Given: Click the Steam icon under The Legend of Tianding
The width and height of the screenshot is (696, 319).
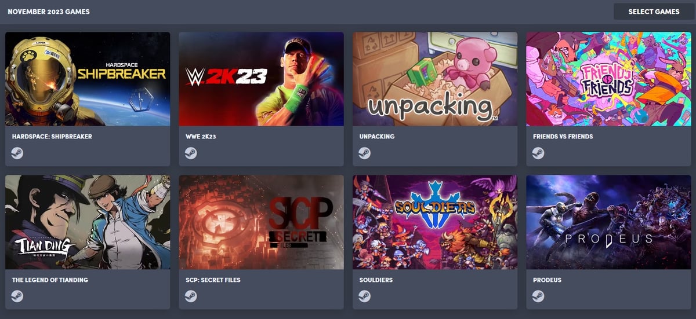Looking at the screenshot, I should click(17, 296).
